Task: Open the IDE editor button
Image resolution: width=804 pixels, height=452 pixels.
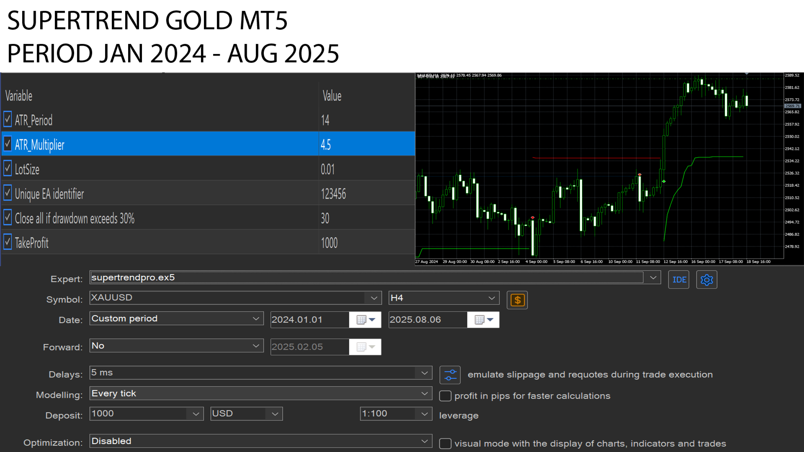Action: (x=679, y=280)
